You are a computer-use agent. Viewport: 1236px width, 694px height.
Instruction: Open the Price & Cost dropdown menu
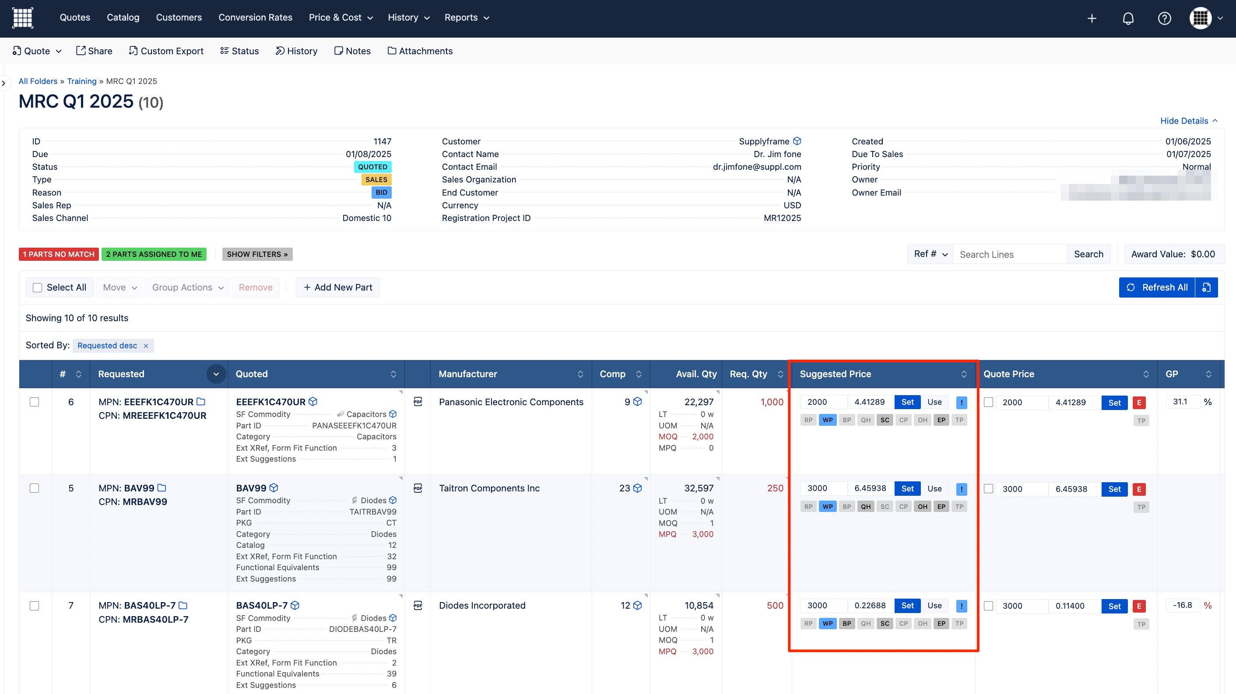(341, 18)
